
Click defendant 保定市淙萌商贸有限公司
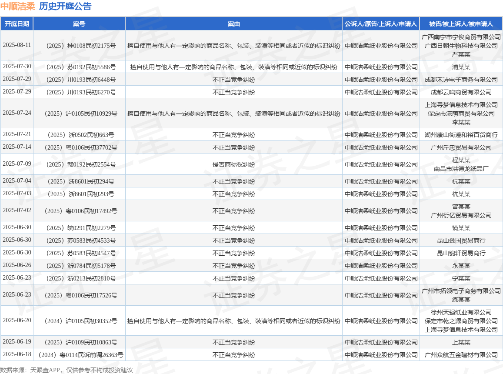(461, 114)
